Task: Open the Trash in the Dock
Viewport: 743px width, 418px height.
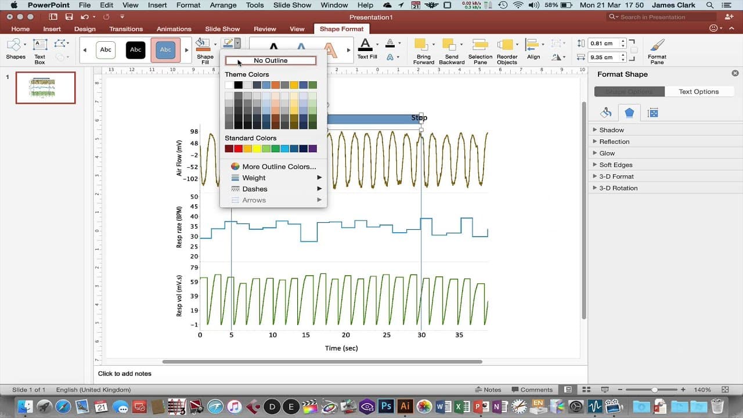Action: (717, 406)
